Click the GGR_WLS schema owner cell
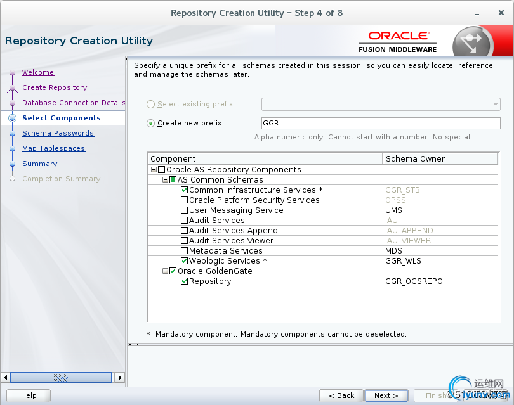This screenshot has width=514, height=405. [440, 261]
